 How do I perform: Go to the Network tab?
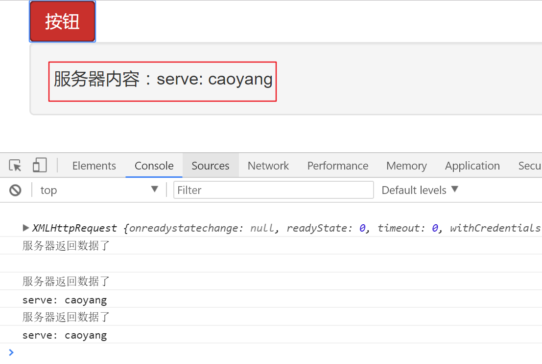coord(268,166)
